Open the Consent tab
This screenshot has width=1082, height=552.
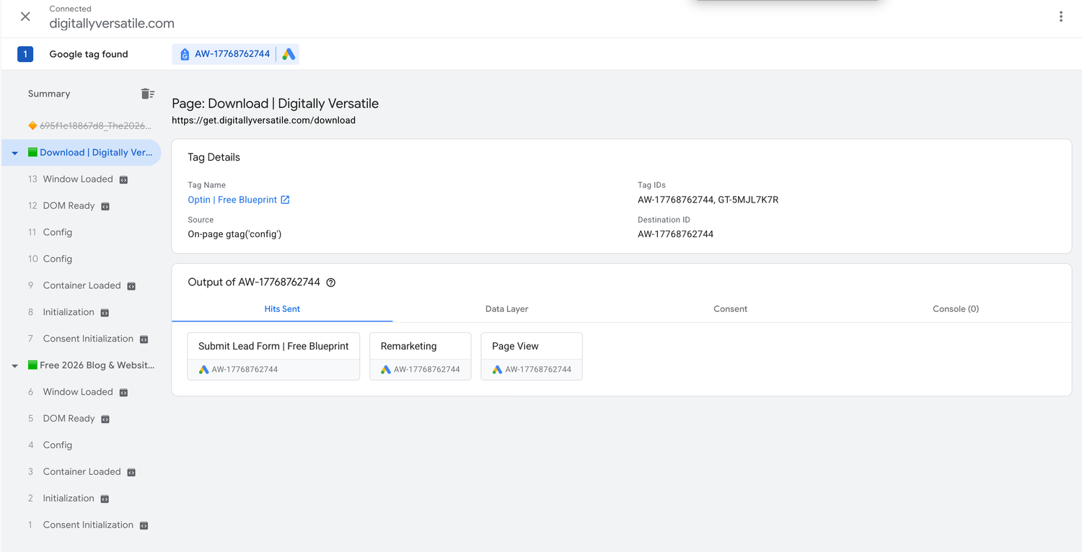pos(730,308)
